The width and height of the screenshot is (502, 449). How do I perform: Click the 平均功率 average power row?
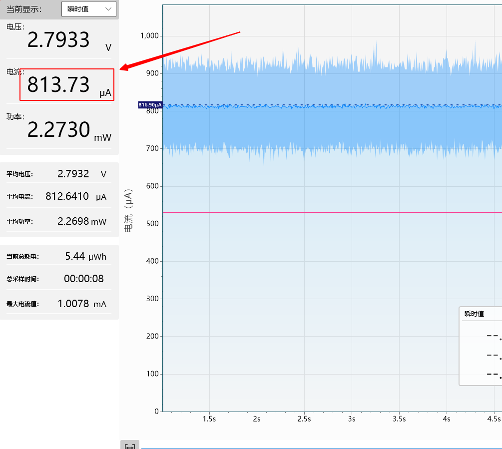pyautogui.click(x=59, y=221)
